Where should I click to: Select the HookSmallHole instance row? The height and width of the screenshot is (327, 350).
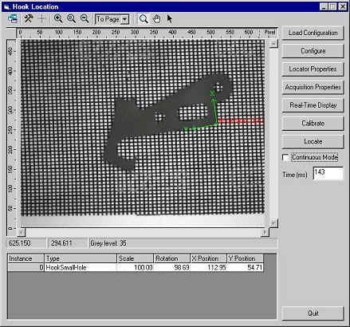[136, 267]
